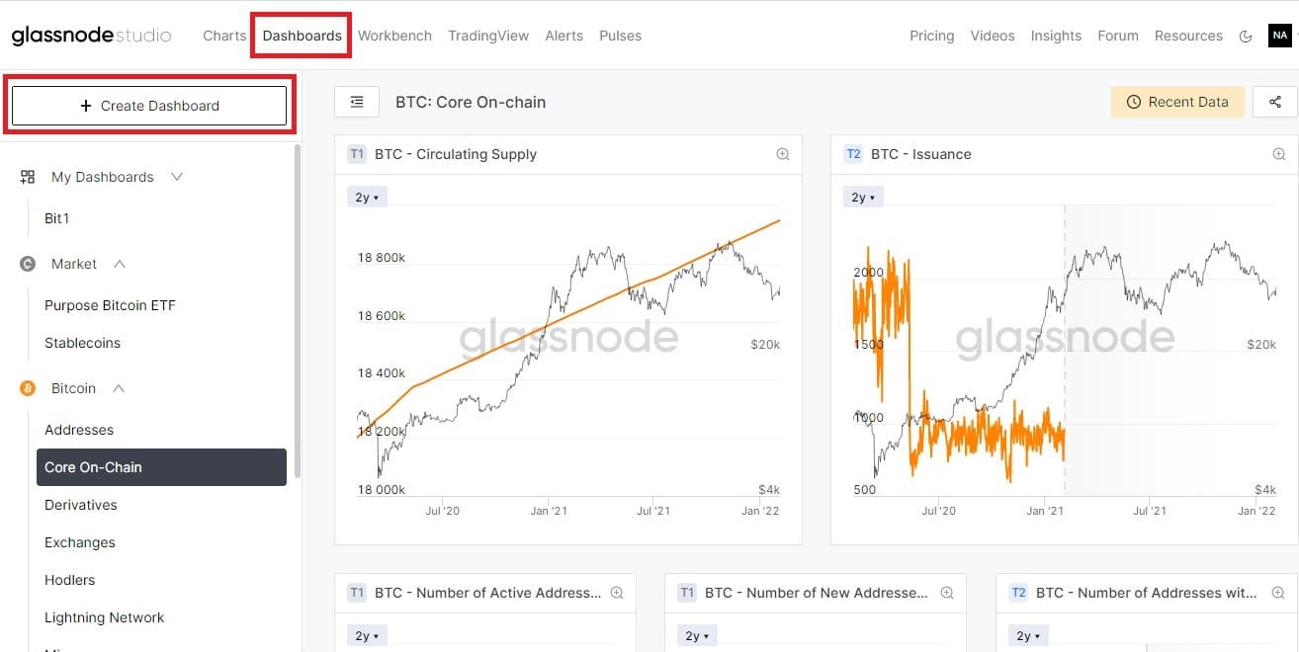1299x652 pixels.
Task: Click the Market section coin icon
Action: (x=28, y=264)
